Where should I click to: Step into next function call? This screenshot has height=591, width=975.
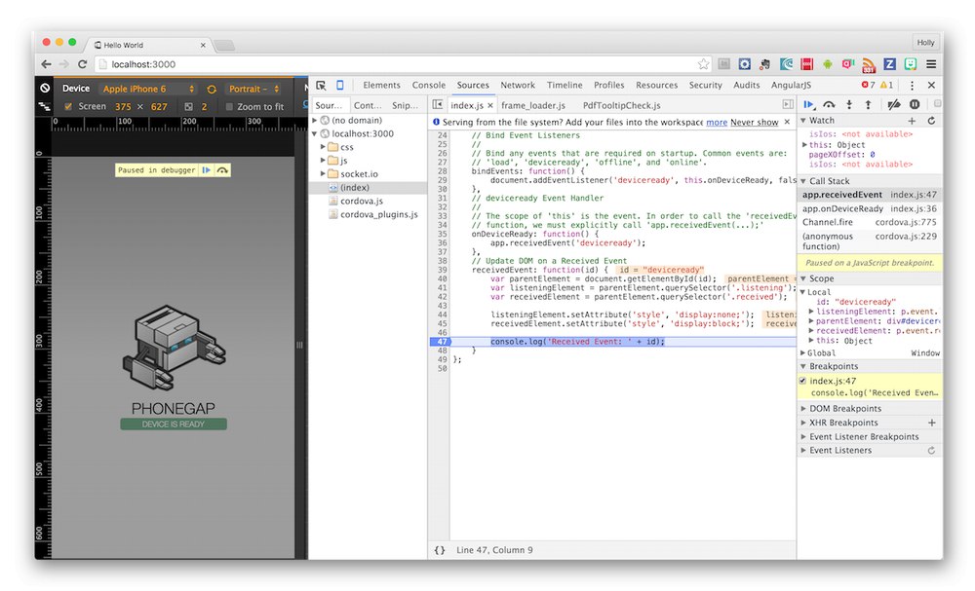pyautogui.click(x=849, y=104)
